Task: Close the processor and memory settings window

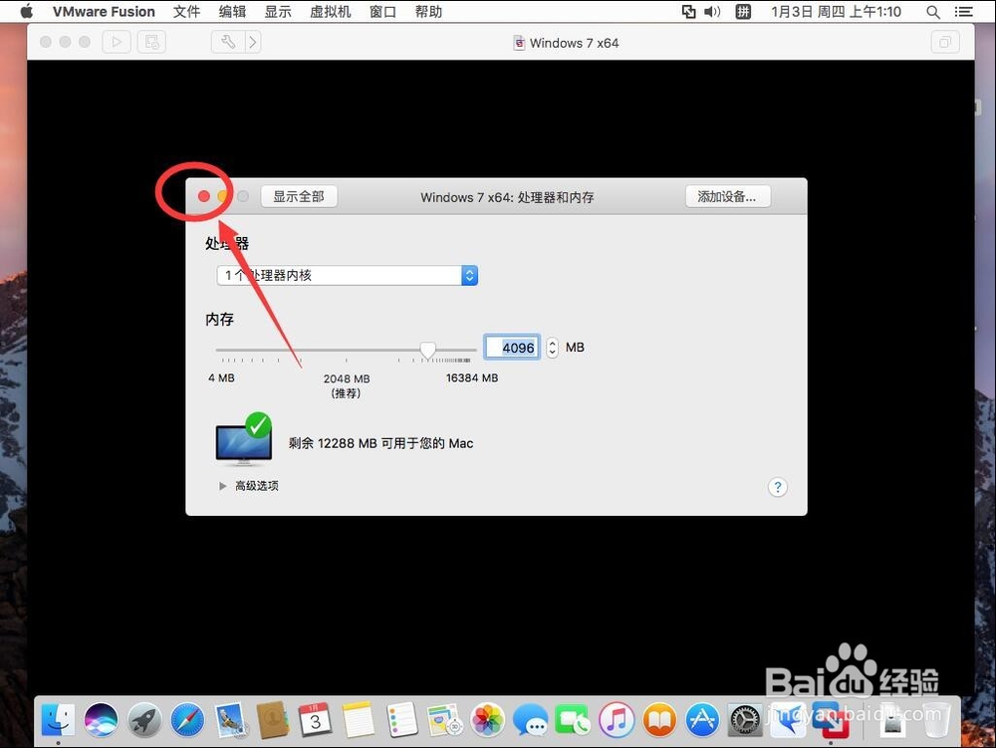Action: pos(204,196)
